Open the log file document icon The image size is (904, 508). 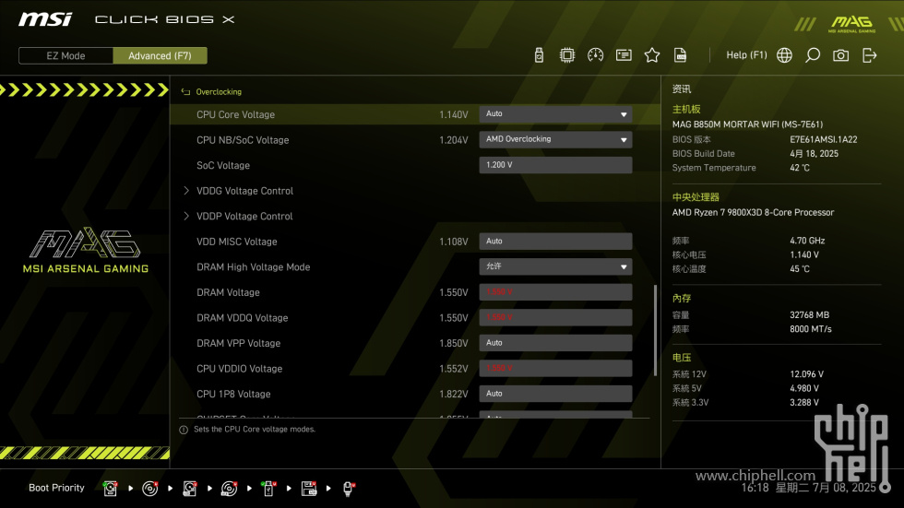(x=681, y=55)
